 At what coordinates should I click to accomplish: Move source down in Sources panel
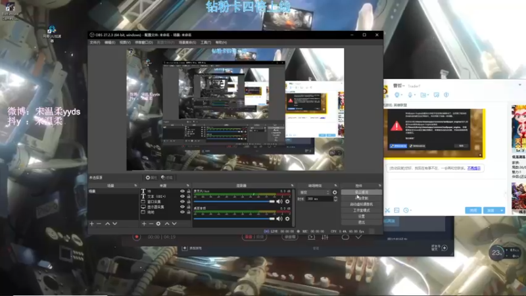(174, 224)
